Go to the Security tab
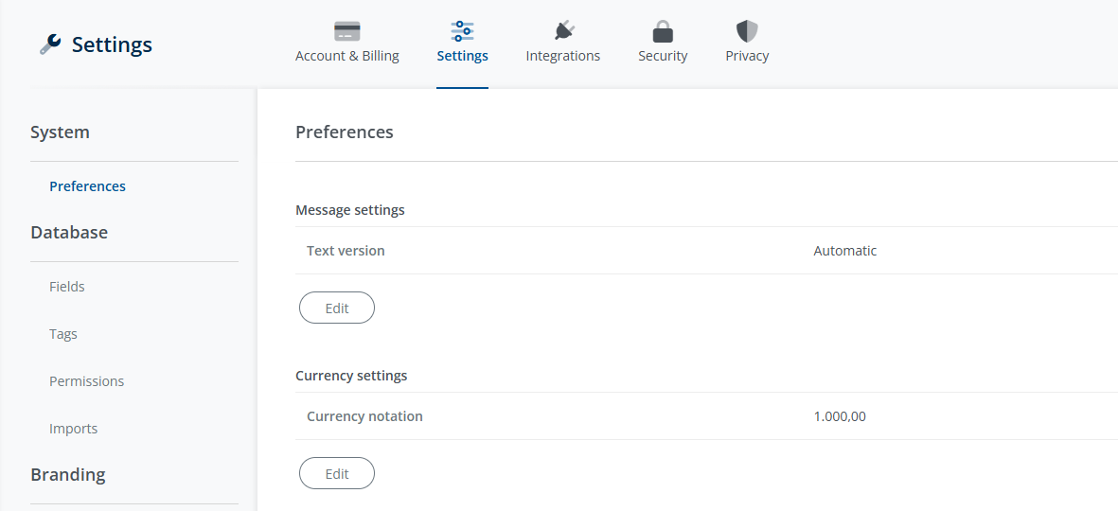 click(x=663, y=56)
